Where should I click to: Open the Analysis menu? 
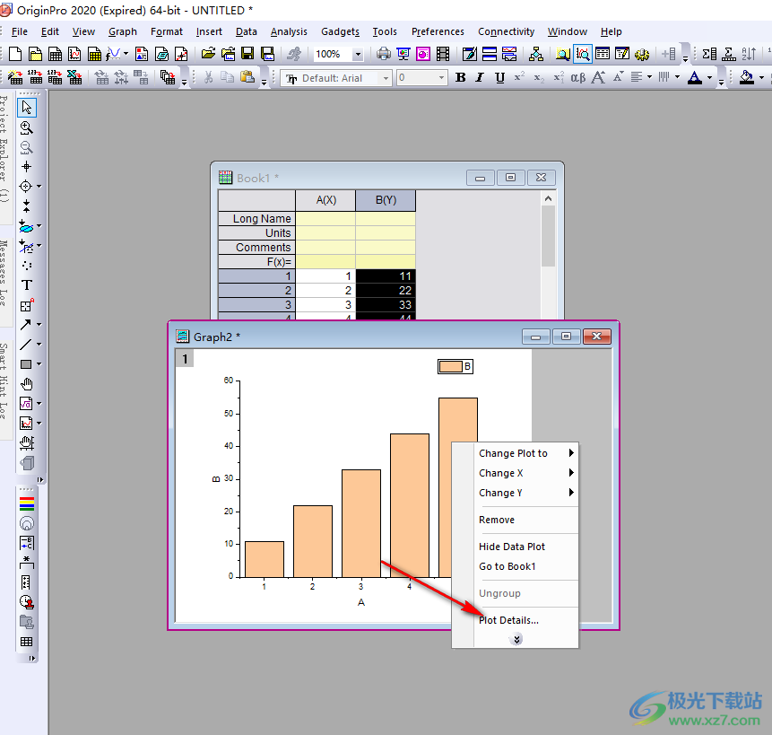pyautogui.click(x=289, y=31)
